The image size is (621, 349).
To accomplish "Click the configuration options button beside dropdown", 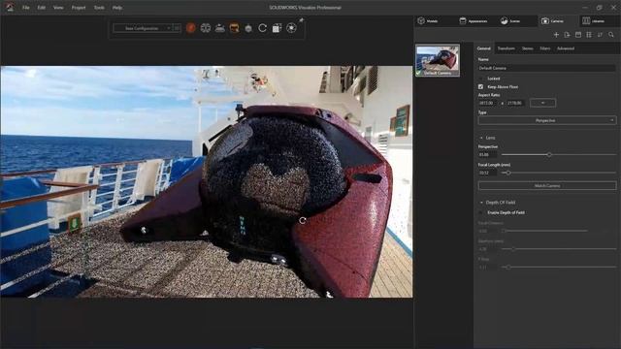I will 177,28.
